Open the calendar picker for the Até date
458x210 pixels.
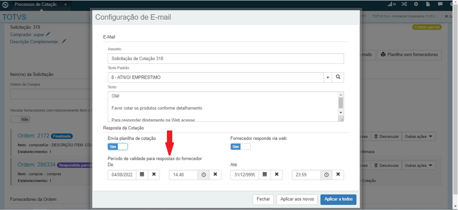(x=264, y=174)
